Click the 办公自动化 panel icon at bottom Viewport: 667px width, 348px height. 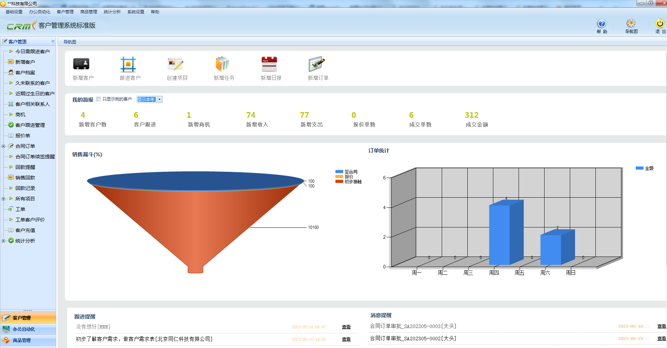click(x=6, y=329)
